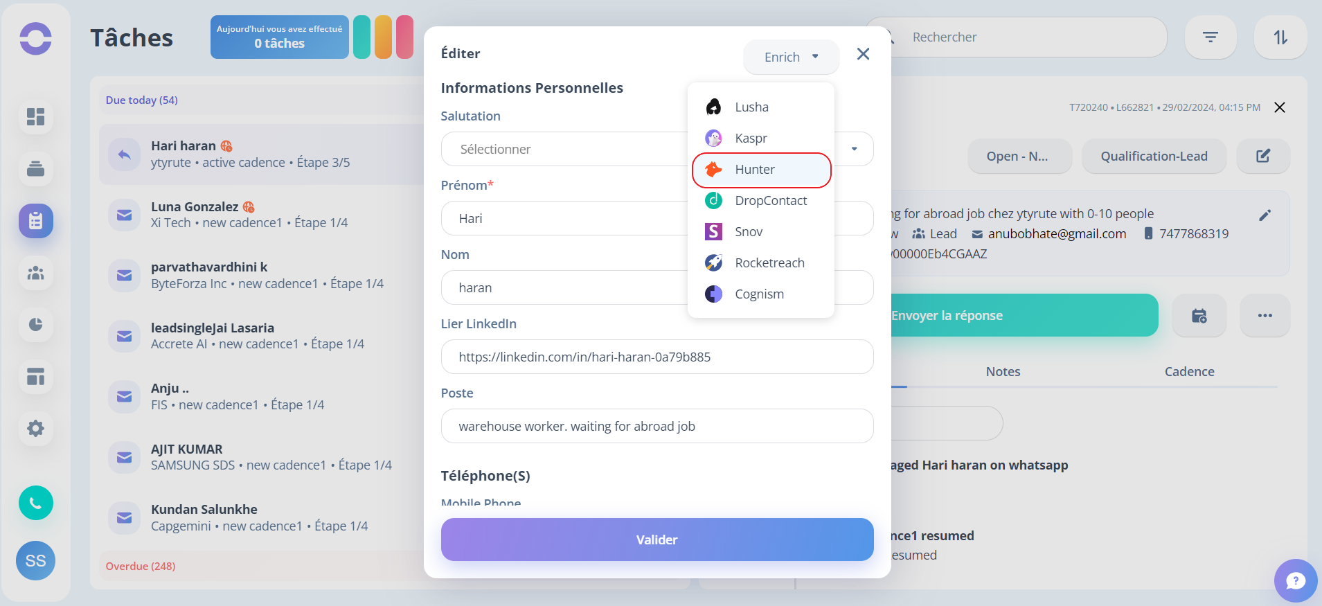This screenshot has width=1322, height=606.
Task: Click the pencil edit icon on lead info
Action: [x=1265, y=215]
